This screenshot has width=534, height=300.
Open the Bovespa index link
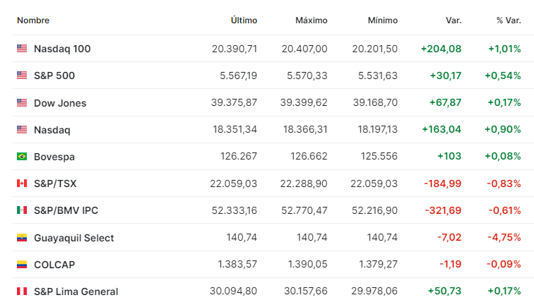point(54,157)
